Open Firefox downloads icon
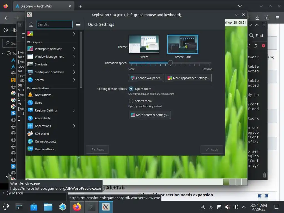Image resolution: width=284 pixels, height=213 pixels. coord(257,17)
